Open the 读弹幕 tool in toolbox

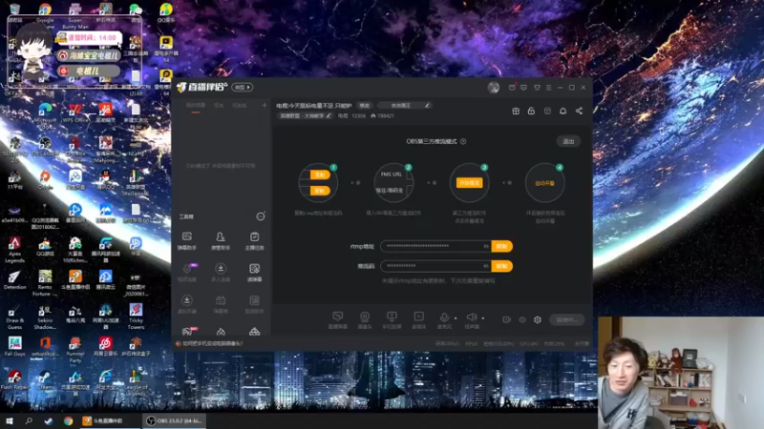click(x=254, y=273)
